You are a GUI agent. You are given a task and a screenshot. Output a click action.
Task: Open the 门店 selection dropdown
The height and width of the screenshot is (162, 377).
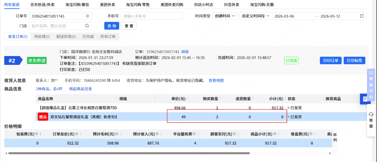tap(60, 26)
